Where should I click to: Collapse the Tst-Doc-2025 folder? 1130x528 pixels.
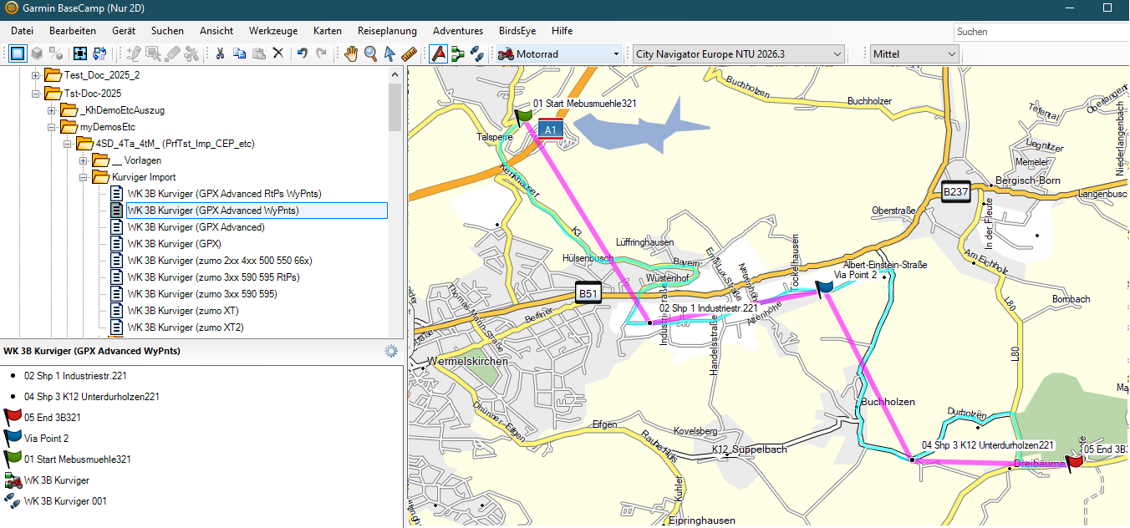point(36,93)
